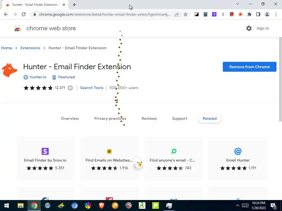Open Find anyone's email card
This screenshot has height=211, width=282.
[173, 158]
